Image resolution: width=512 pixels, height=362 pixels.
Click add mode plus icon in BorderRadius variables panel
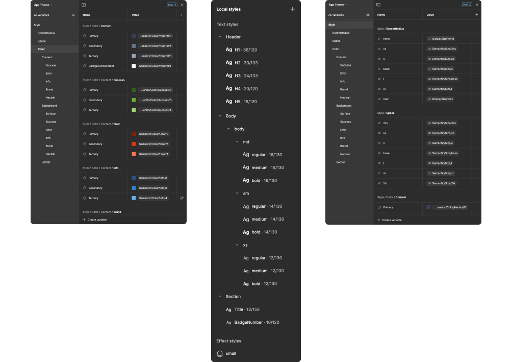coord(477,15)
